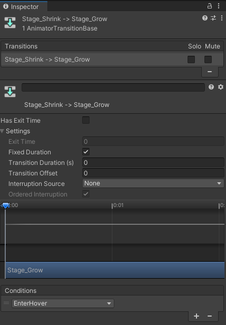
Task: Collapse the Settings foldout
Action: pos(2,131)
